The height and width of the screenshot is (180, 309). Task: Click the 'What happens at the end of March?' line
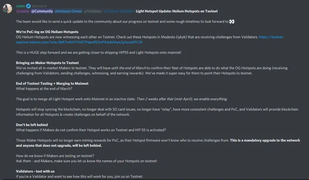tap(44, 89)
